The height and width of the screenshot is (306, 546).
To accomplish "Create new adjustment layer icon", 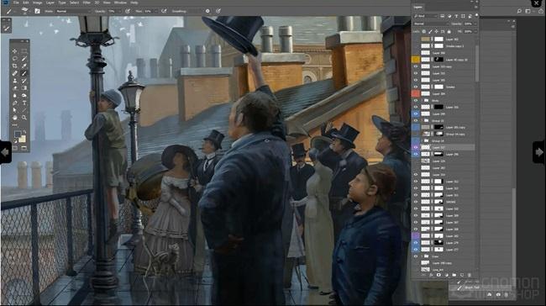I will click(x=446, y=275).
